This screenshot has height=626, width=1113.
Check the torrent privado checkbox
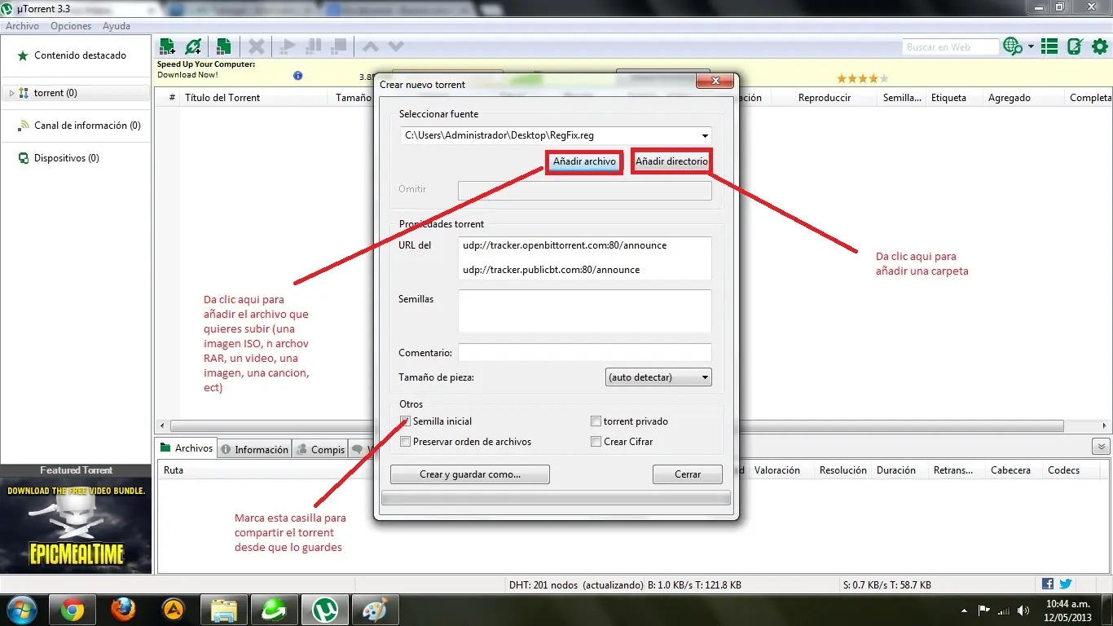click(596, 421)
